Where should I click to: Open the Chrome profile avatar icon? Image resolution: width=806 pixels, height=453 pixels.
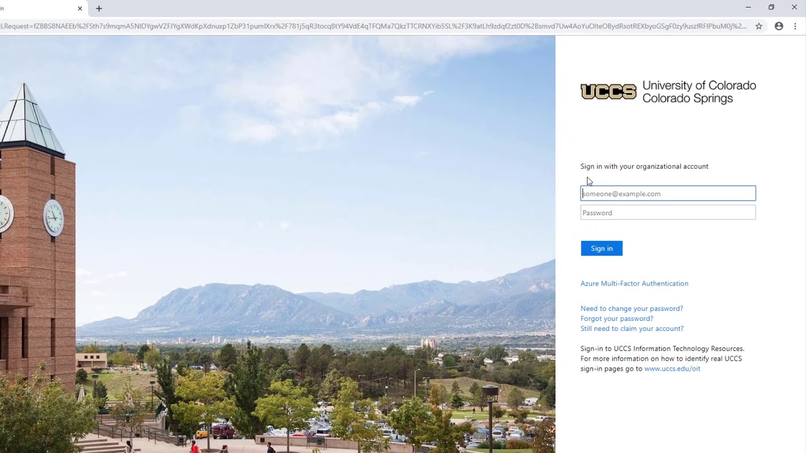(x=779, y=26)
